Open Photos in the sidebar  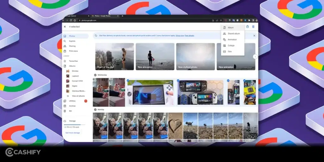[76, 36]
